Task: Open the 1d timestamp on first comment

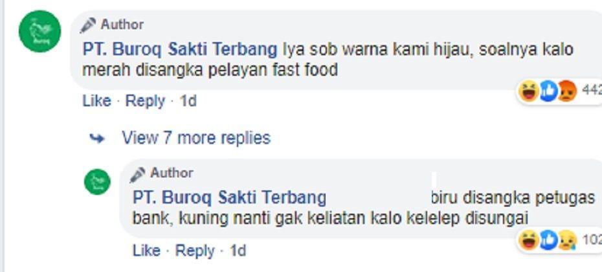Action: pyautogui.click(x=188, y=101)
